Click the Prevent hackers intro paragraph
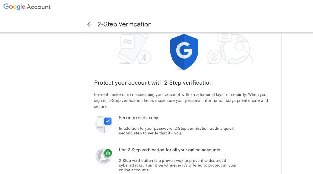The height and width of the screenshot is (174, 313). point(181,100)
